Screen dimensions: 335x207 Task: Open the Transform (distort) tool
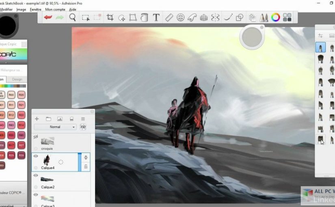133,17
